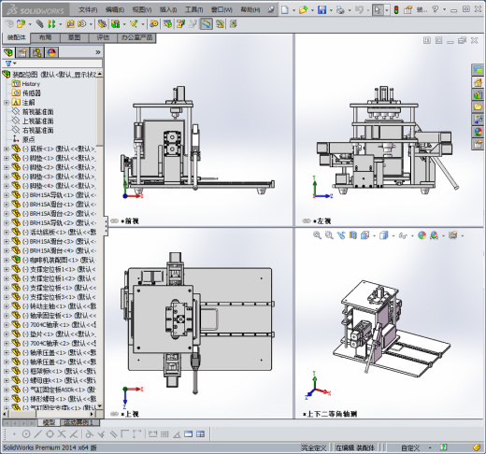Viewport: 486px width, 454px height.
Task: Select the Move Component tool
Action: 81,23
